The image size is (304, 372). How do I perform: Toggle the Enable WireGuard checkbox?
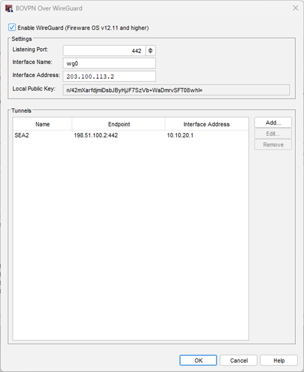click(x=12, y=28)
